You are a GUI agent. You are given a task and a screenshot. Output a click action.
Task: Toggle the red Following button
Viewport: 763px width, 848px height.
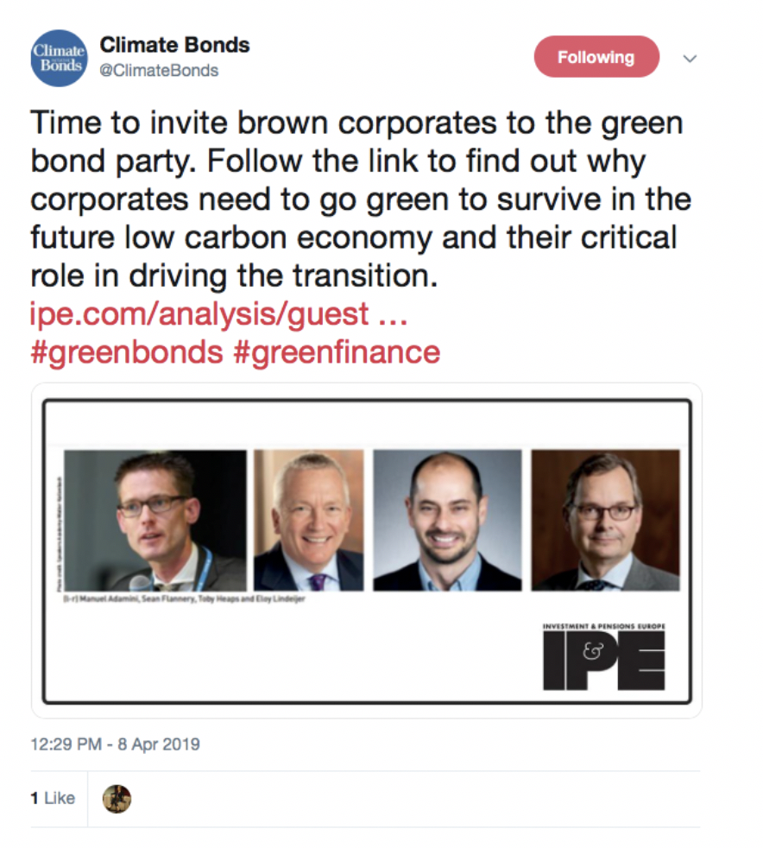pos(596,57)
